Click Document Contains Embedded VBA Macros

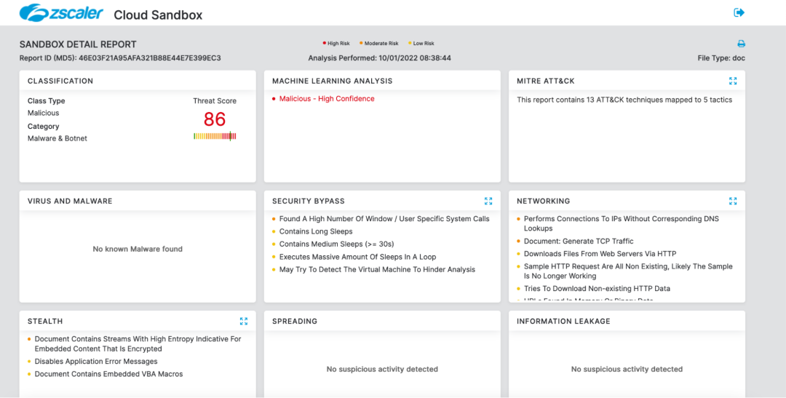pyautogui.click(x=108, y=374)
